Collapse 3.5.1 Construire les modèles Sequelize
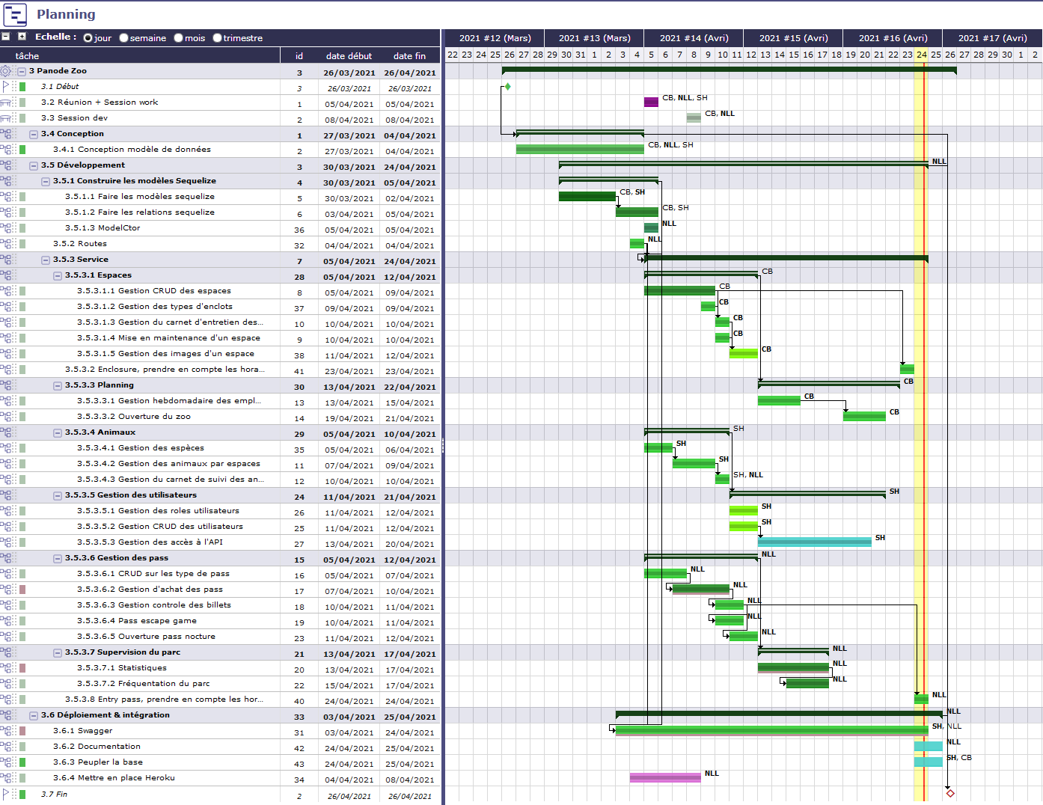The height and width of the screenshot is (805, 1043). [46, 182]
